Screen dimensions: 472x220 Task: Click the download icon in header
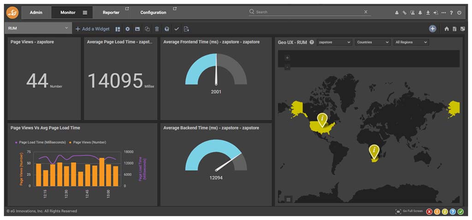click(x=428, y=12)
